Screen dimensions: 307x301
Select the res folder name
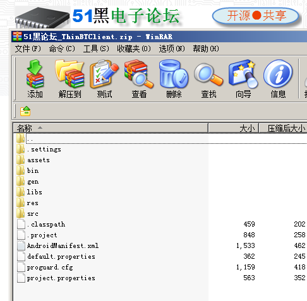[x=33, y=203]
